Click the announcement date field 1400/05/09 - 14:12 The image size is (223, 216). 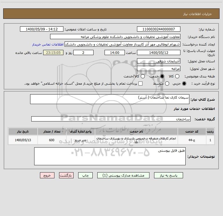point(42,29)
